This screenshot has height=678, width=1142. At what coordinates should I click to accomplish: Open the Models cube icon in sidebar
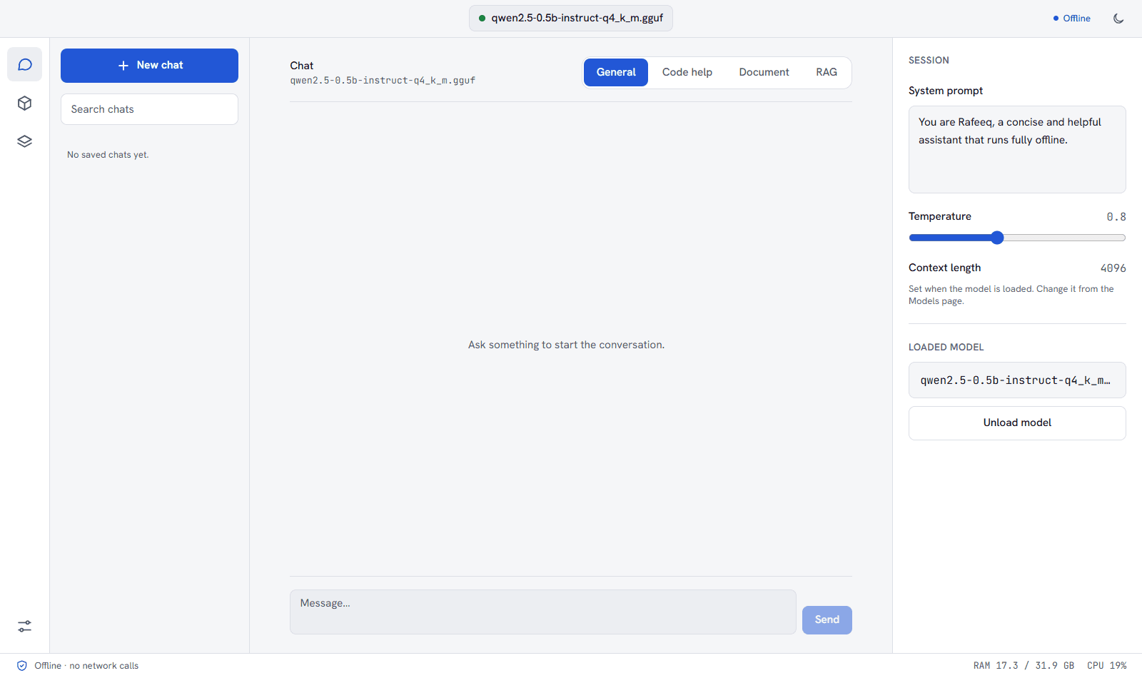coord(25,103)
